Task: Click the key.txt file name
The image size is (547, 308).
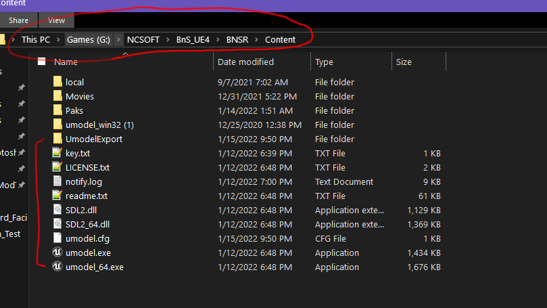Action: (x=78, y=153)
